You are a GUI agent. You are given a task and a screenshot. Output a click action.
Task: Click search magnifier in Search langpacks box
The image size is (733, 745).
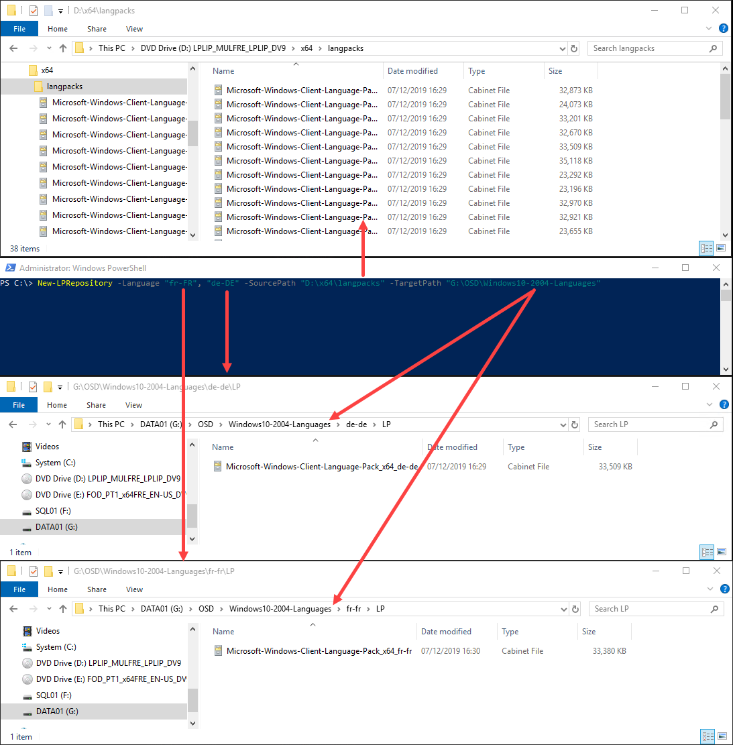[x=713, y=48]
